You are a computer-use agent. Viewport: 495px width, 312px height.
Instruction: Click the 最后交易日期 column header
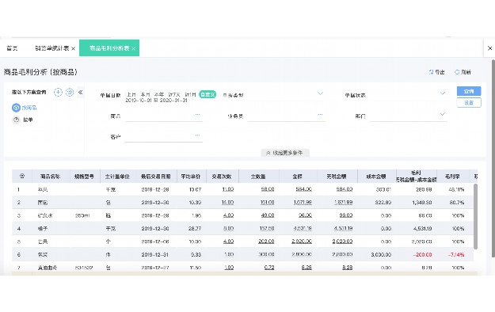156,177
